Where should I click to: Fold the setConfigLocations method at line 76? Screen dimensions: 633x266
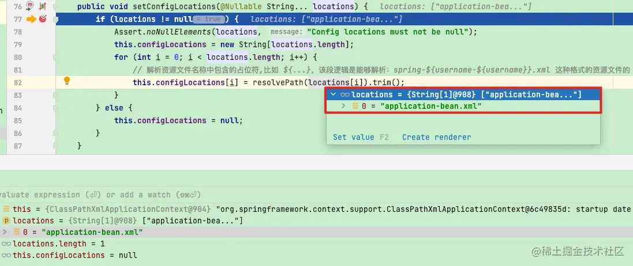click(56, 6)
